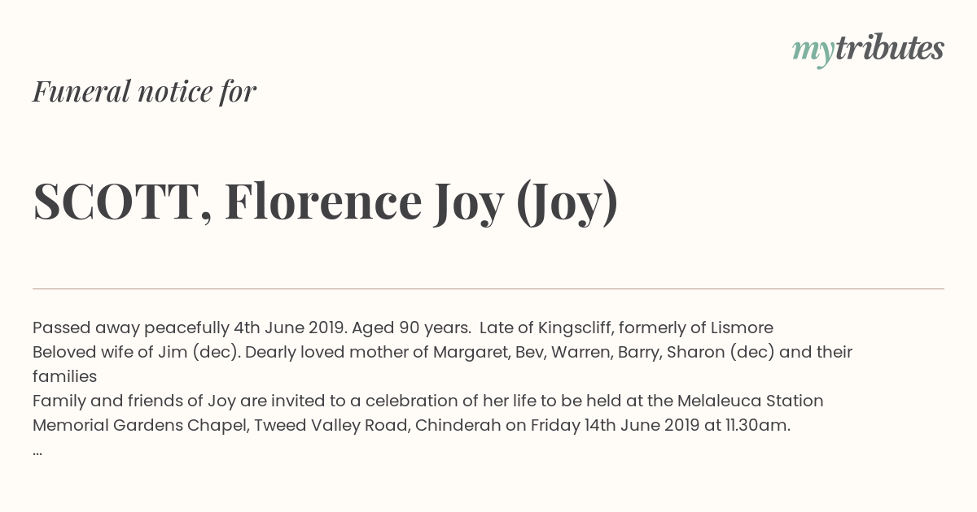
Task: Click the word 'families'
Action: coord(65,377)
